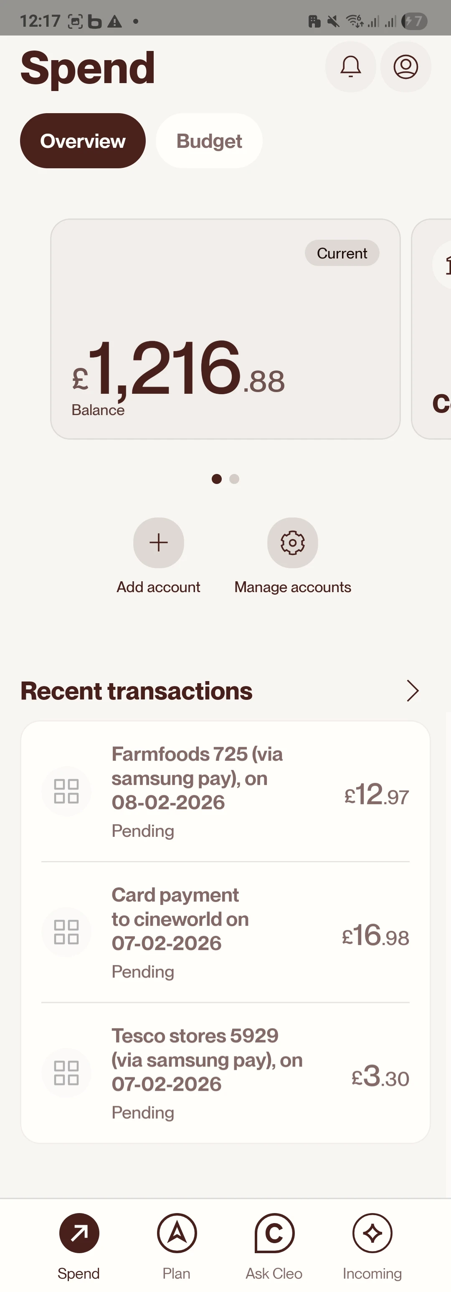Open the notifications bell
451x1292 pixels.
[x=351, y=67]
